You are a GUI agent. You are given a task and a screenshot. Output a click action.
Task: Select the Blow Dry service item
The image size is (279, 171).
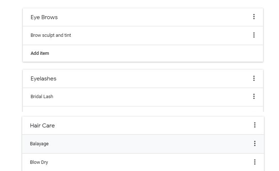(x=39, y=162)
